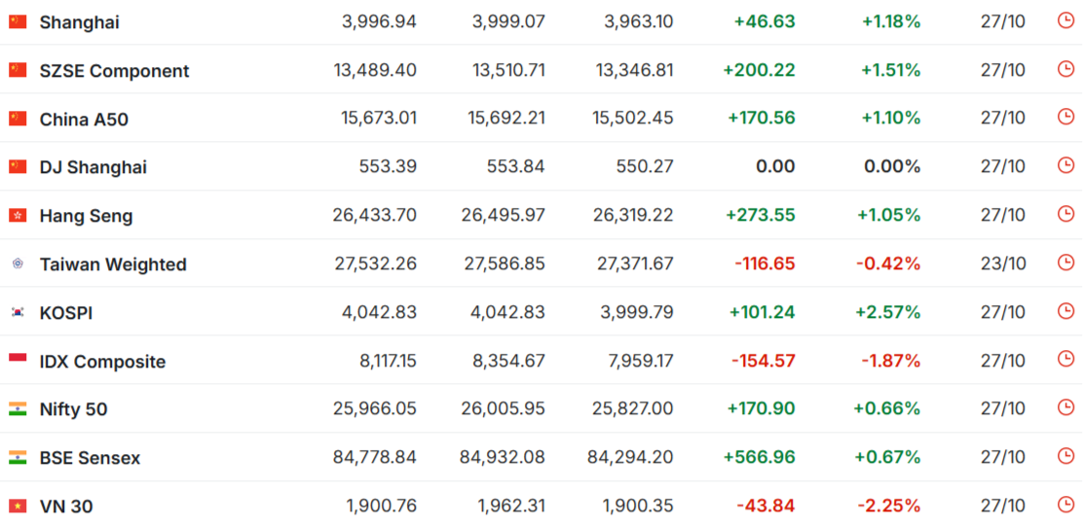Click the Hong Kong flag beside Hang Seng
Screen dimensions: 1084x527
(18, 215)
